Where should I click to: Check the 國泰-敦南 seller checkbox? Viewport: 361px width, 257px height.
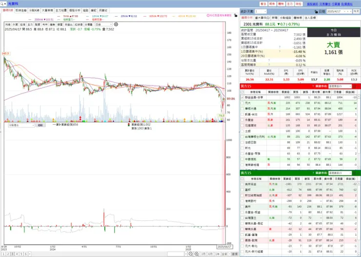(242, 240)
